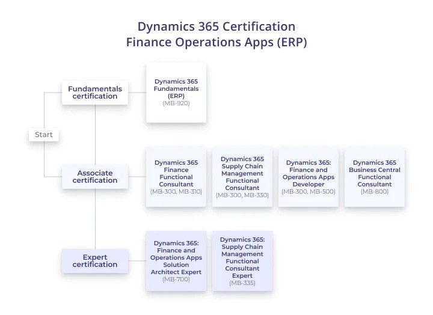
Task: Click the Dynamics 365 Certification title
Action: (x=216, y=34)
